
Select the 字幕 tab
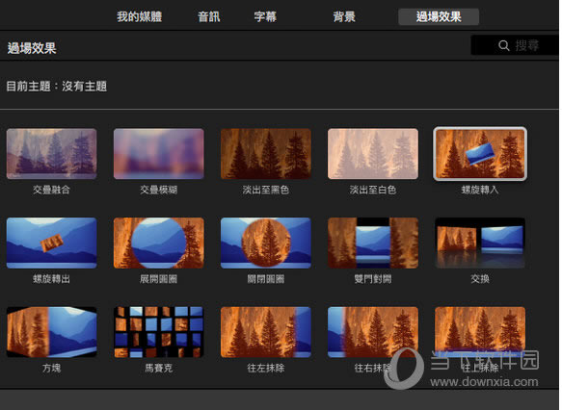click(x=265, y=16)
